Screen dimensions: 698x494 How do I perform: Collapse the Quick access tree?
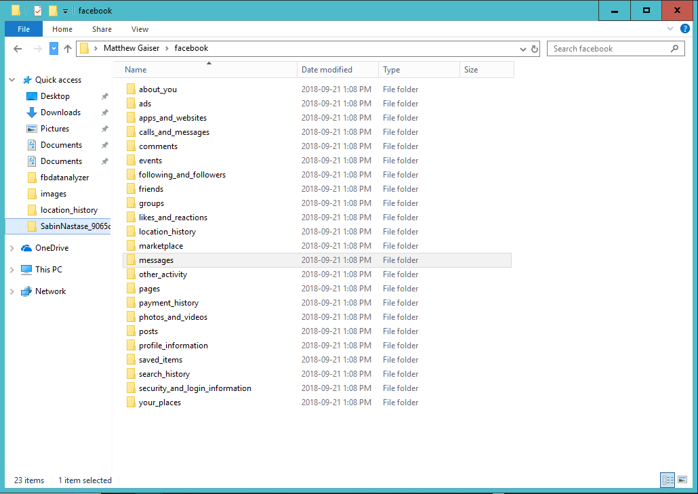(12, 80)
